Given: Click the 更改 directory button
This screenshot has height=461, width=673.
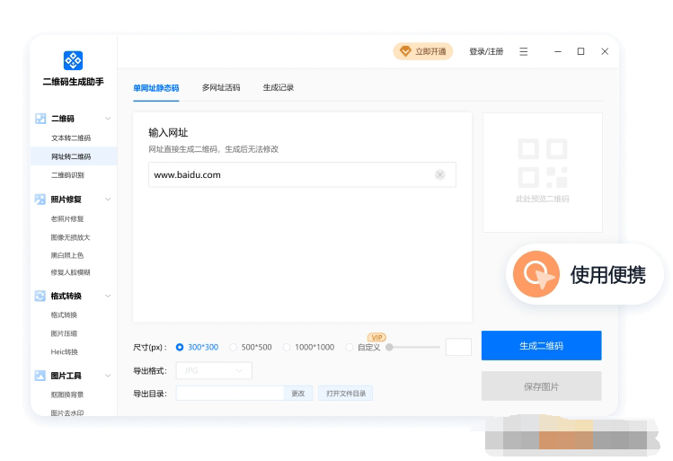Looking at the screenshot, I should pos(298,394).
